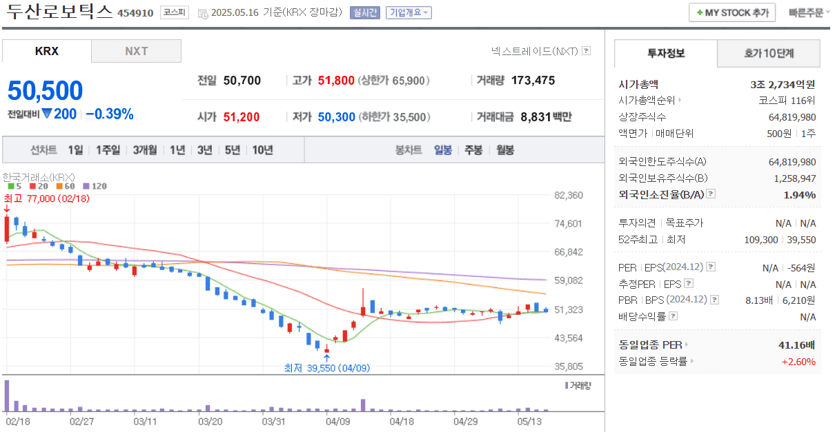Screen dimensions: 835x432
Task: Click the 52주최고 label
Action: pos(638,239)
